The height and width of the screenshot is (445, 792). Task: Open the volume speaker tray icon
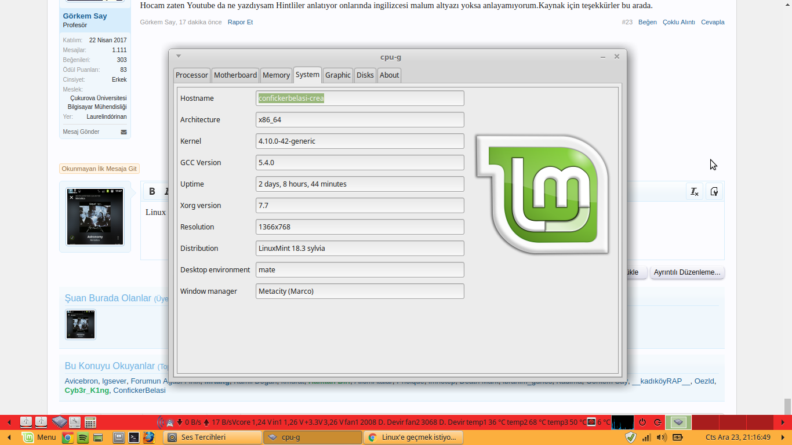662,437
